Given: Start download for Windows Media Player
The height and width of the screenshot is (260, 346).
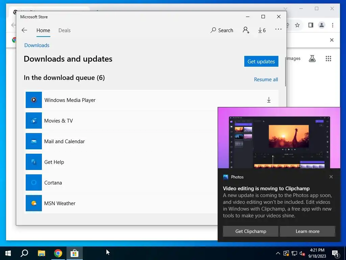Looking at the screenshot, I should [269, 100].
